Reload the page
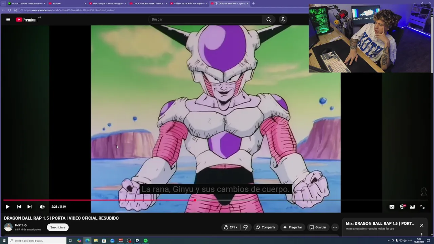Image resolution: width=434 pixels, height=244 pixels. click(x=9, y=10)
